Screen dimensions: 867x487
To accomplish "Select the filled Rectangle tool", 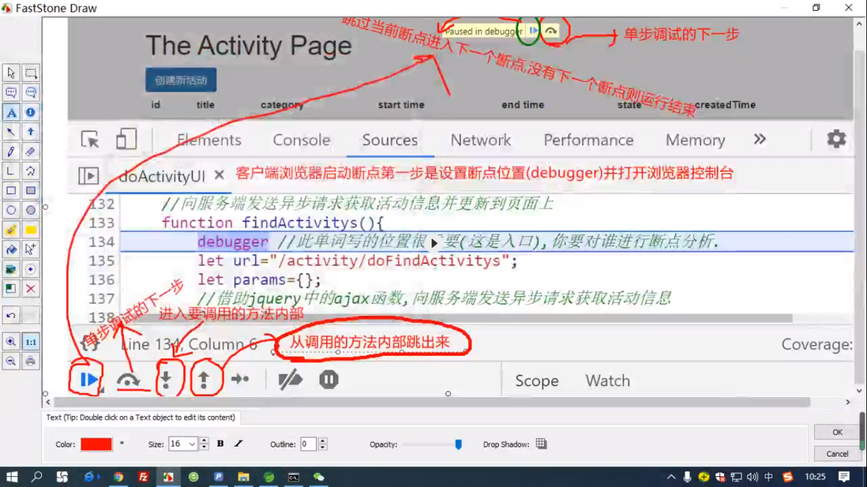I will click(x=31, y=191).
